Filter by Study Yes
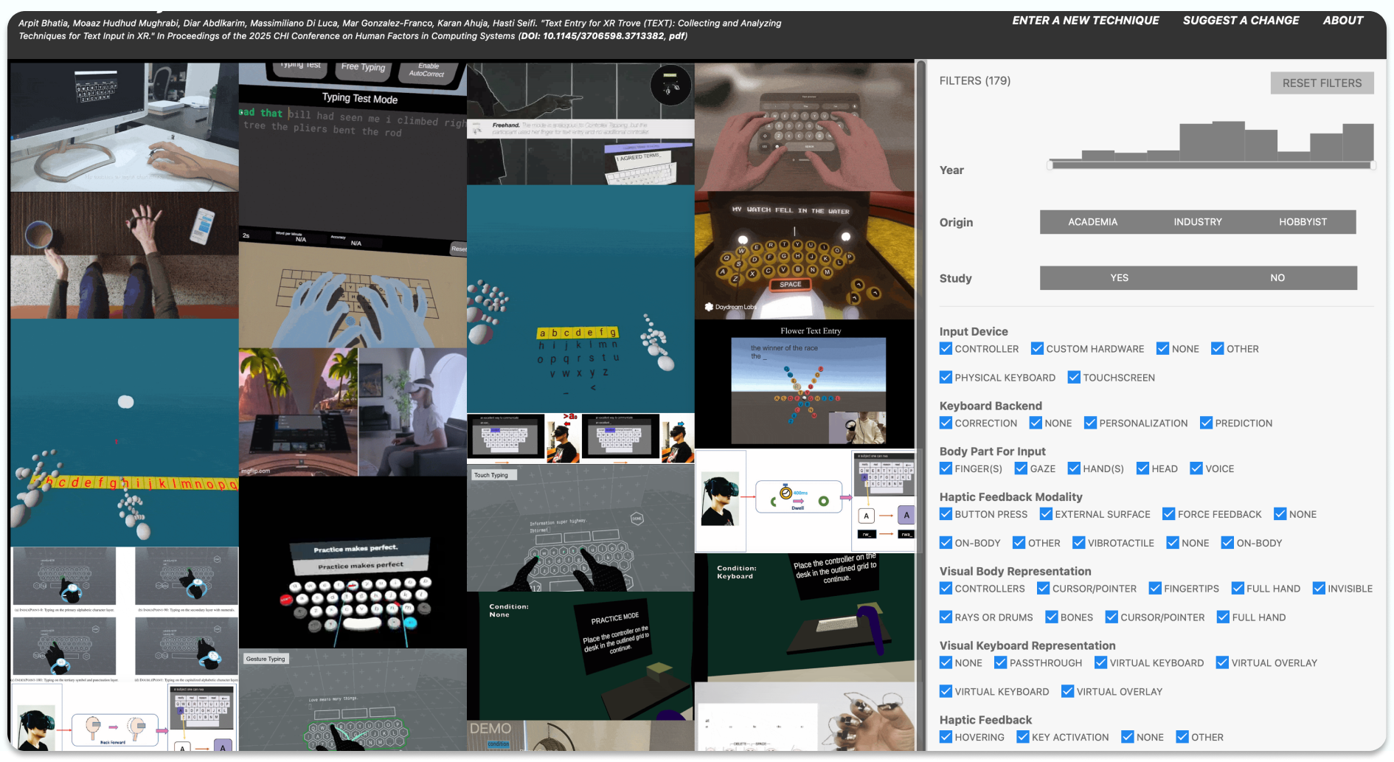1394x762 pixels. pos(1119,278)
